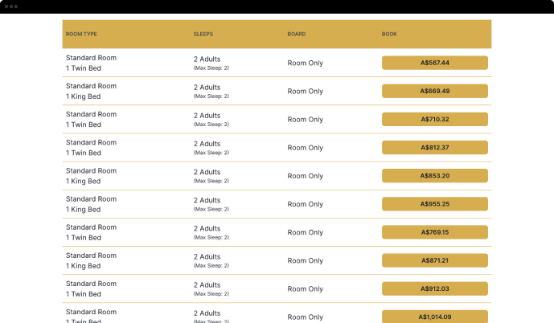Choose the A$853.20 room rate
This screenshot has width=554, height=323.
434,175
